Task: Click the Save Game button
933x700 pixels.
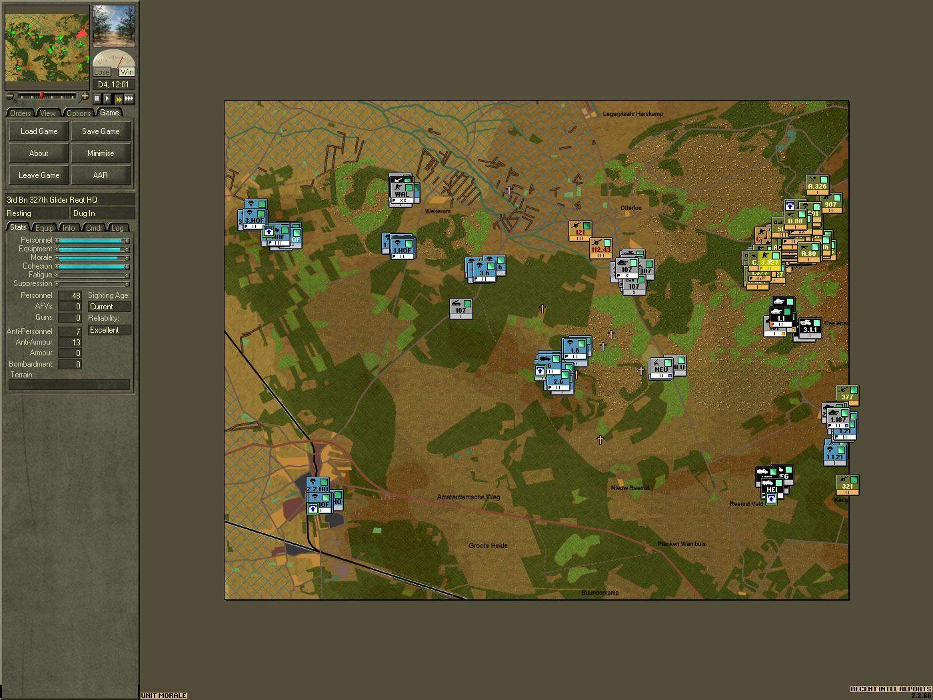Action: click(x=101, y=131)
